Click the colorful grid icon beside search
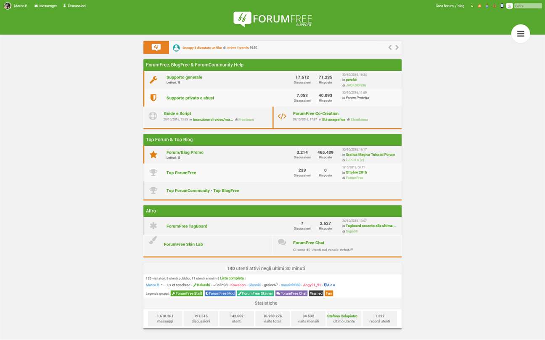Viewport: 545px width, 340px height. tap(509, 6)
